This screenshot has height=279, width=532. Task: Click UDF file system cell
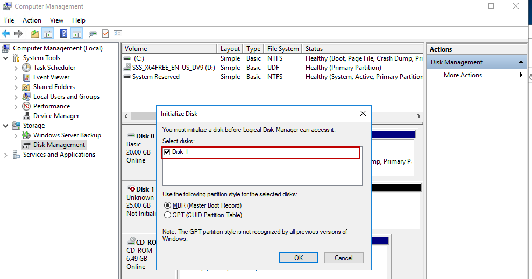click(x=273, y=68)
